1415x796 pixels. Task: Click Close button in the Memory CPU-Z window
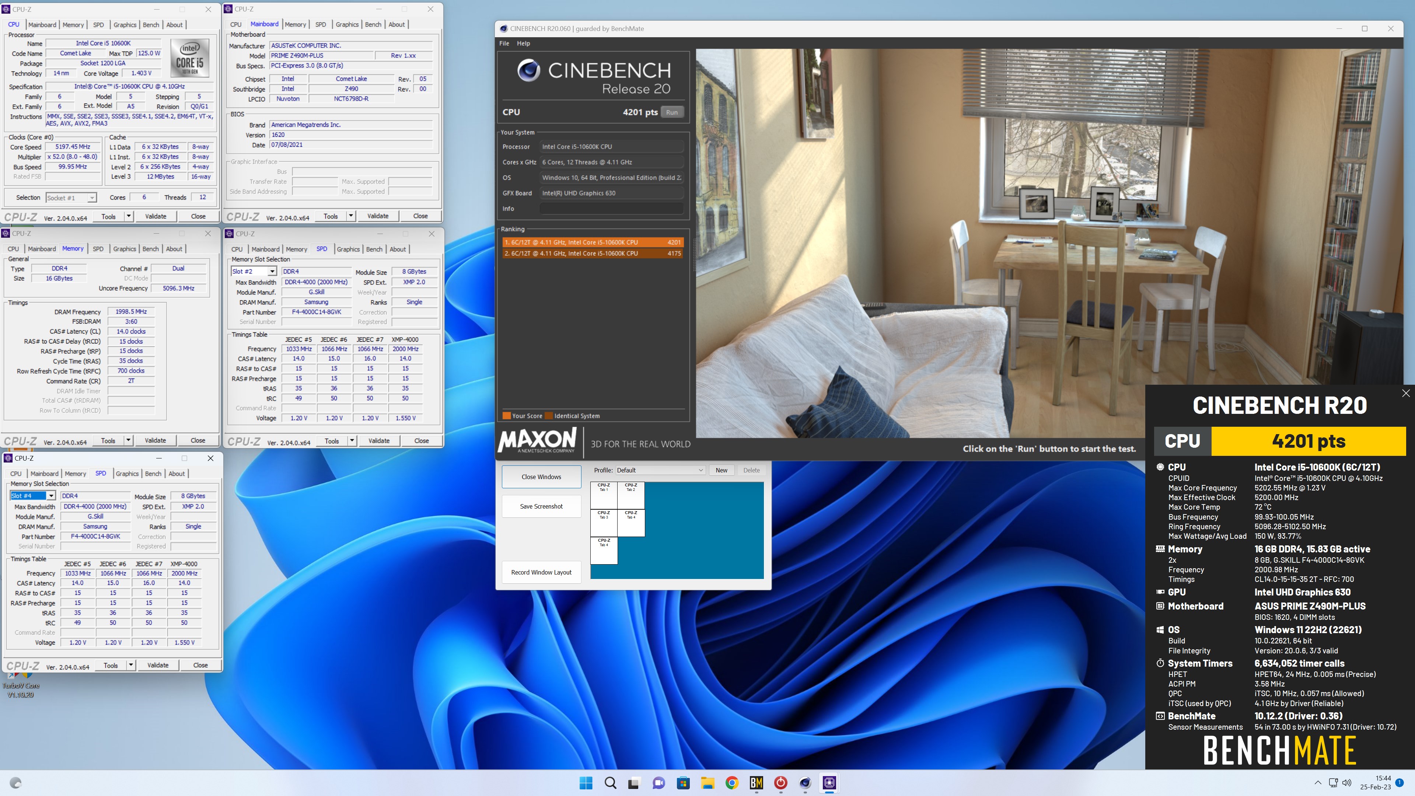(198, 441)
